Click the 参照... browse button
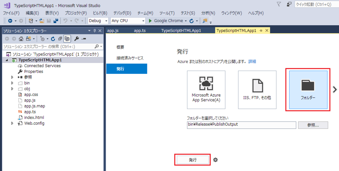 tap(313, 125)
